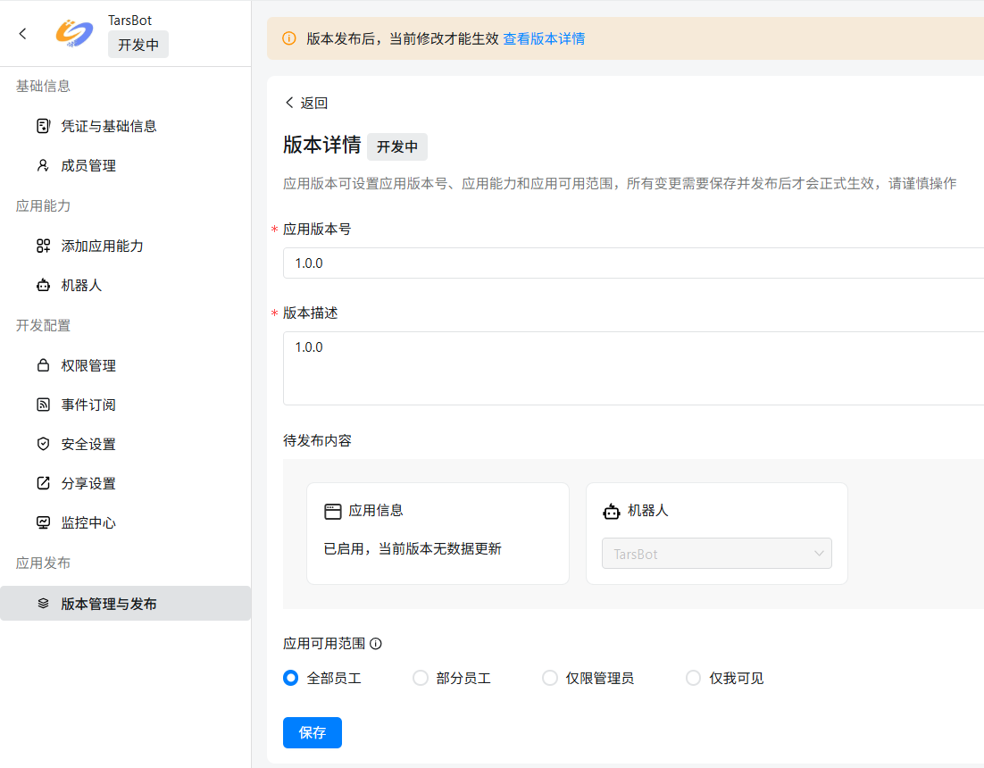The image size is (984, 768).
Task: Select the 全部员工 radio option
Action: (x=290, y=678)
